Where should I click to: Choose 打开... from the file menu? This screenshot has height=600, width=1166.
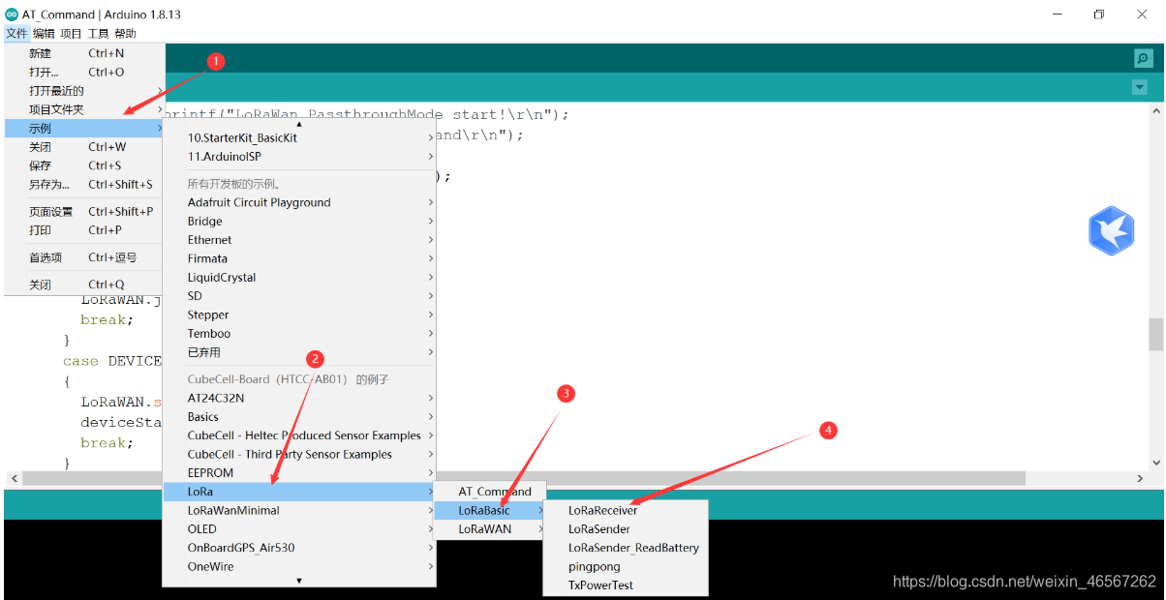click(x=84, y=72)
